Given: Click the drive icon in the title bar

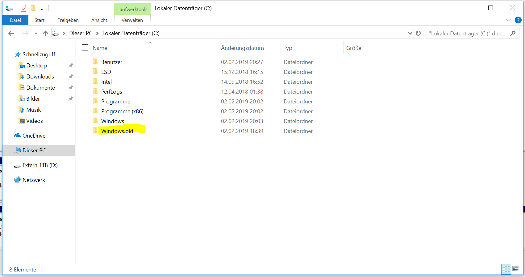Looking at the screenshot, I should pyautogui.click(x=9, y=8).
